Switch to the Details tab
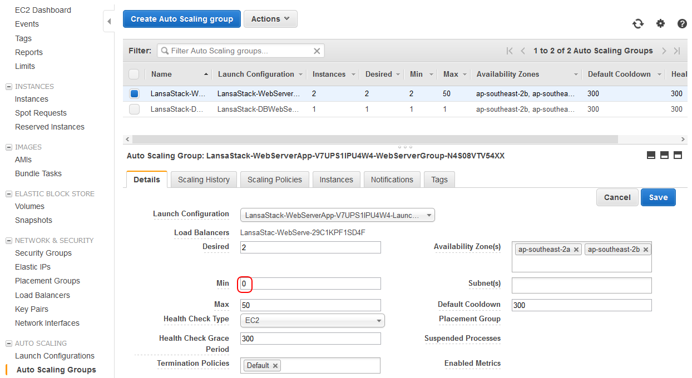 147,180
